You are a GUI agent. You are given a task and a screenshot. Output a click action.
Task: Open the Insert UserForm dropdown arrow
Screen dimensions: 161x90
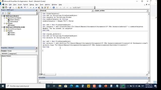coord(8,7)
